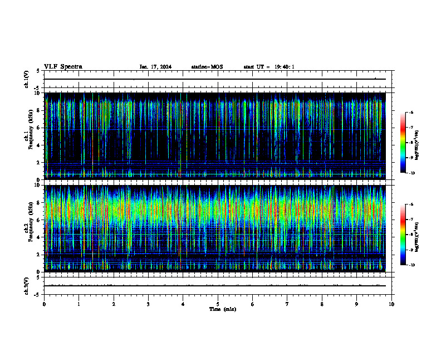Click the ch.1 colorbar PSD unit label

(417, 145)
